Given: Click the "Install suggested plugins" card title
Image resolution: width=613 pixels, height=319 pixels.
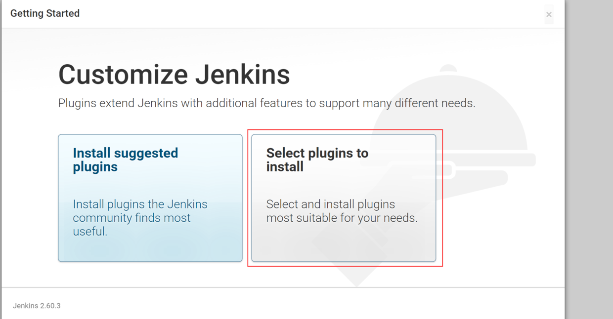Looking at the screenshot, I should click(x=125, y=160).
